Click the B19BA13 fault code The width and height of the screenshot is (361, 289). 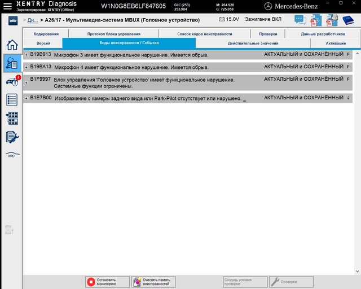click(x=41, y=67)
